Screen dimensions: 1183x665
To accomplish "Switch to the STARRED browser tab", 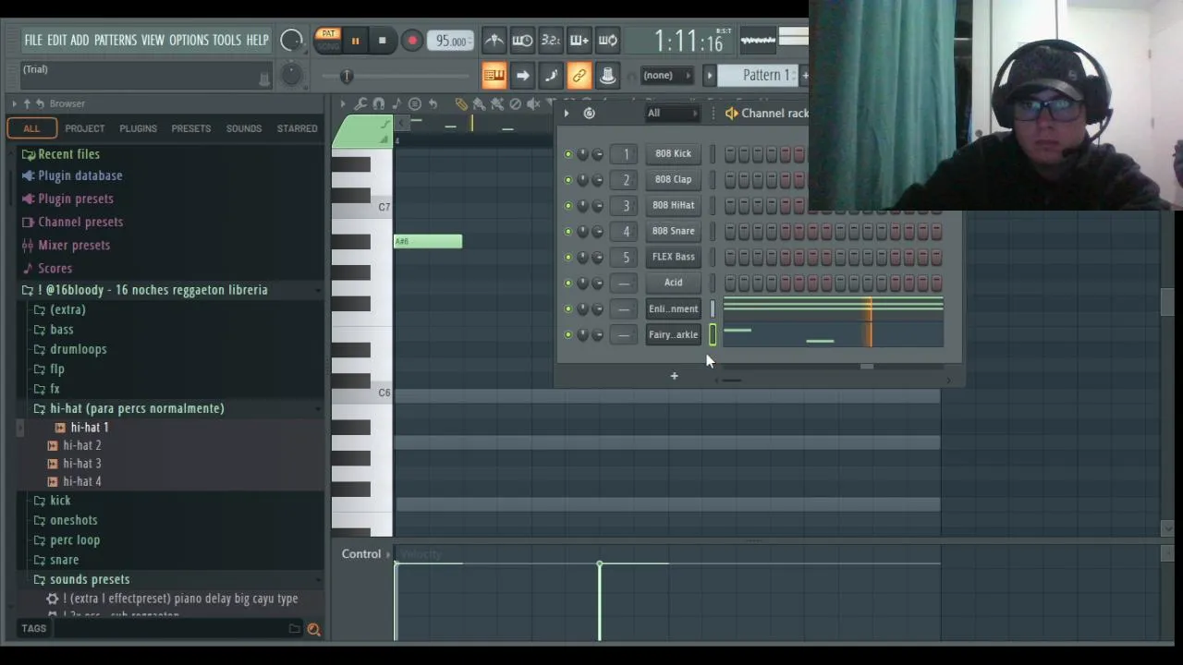I will pos(297,128).
